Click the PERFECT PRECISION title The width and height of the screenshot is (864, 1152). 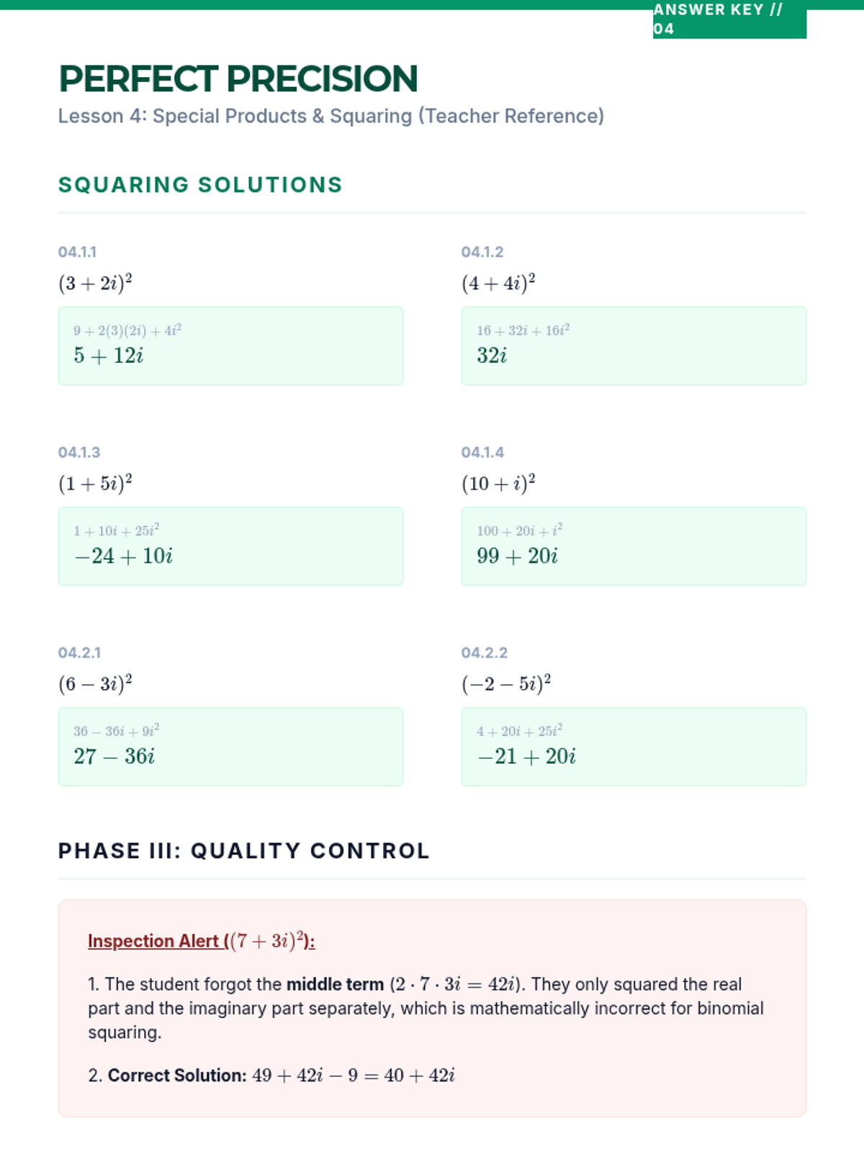[238, 79]
